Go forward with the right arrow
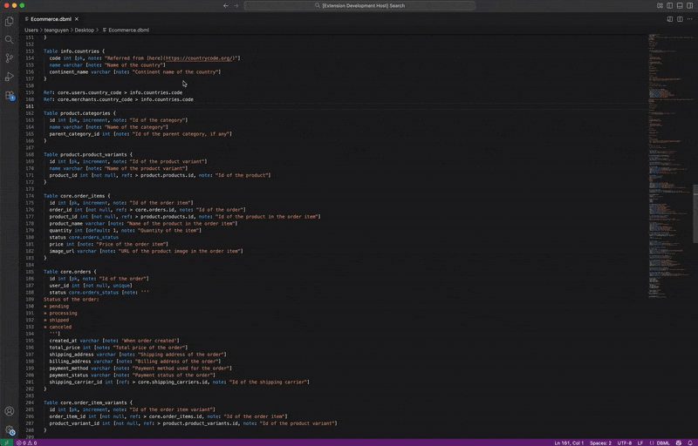 tap(236, 6)
